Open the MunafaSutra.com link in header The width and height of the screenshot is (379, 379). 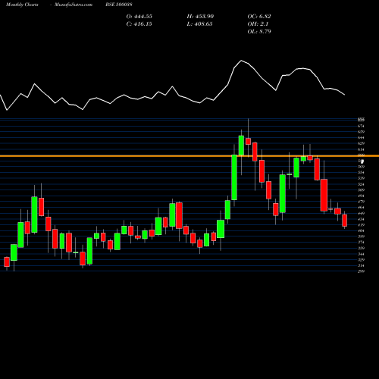pos(74,5)
